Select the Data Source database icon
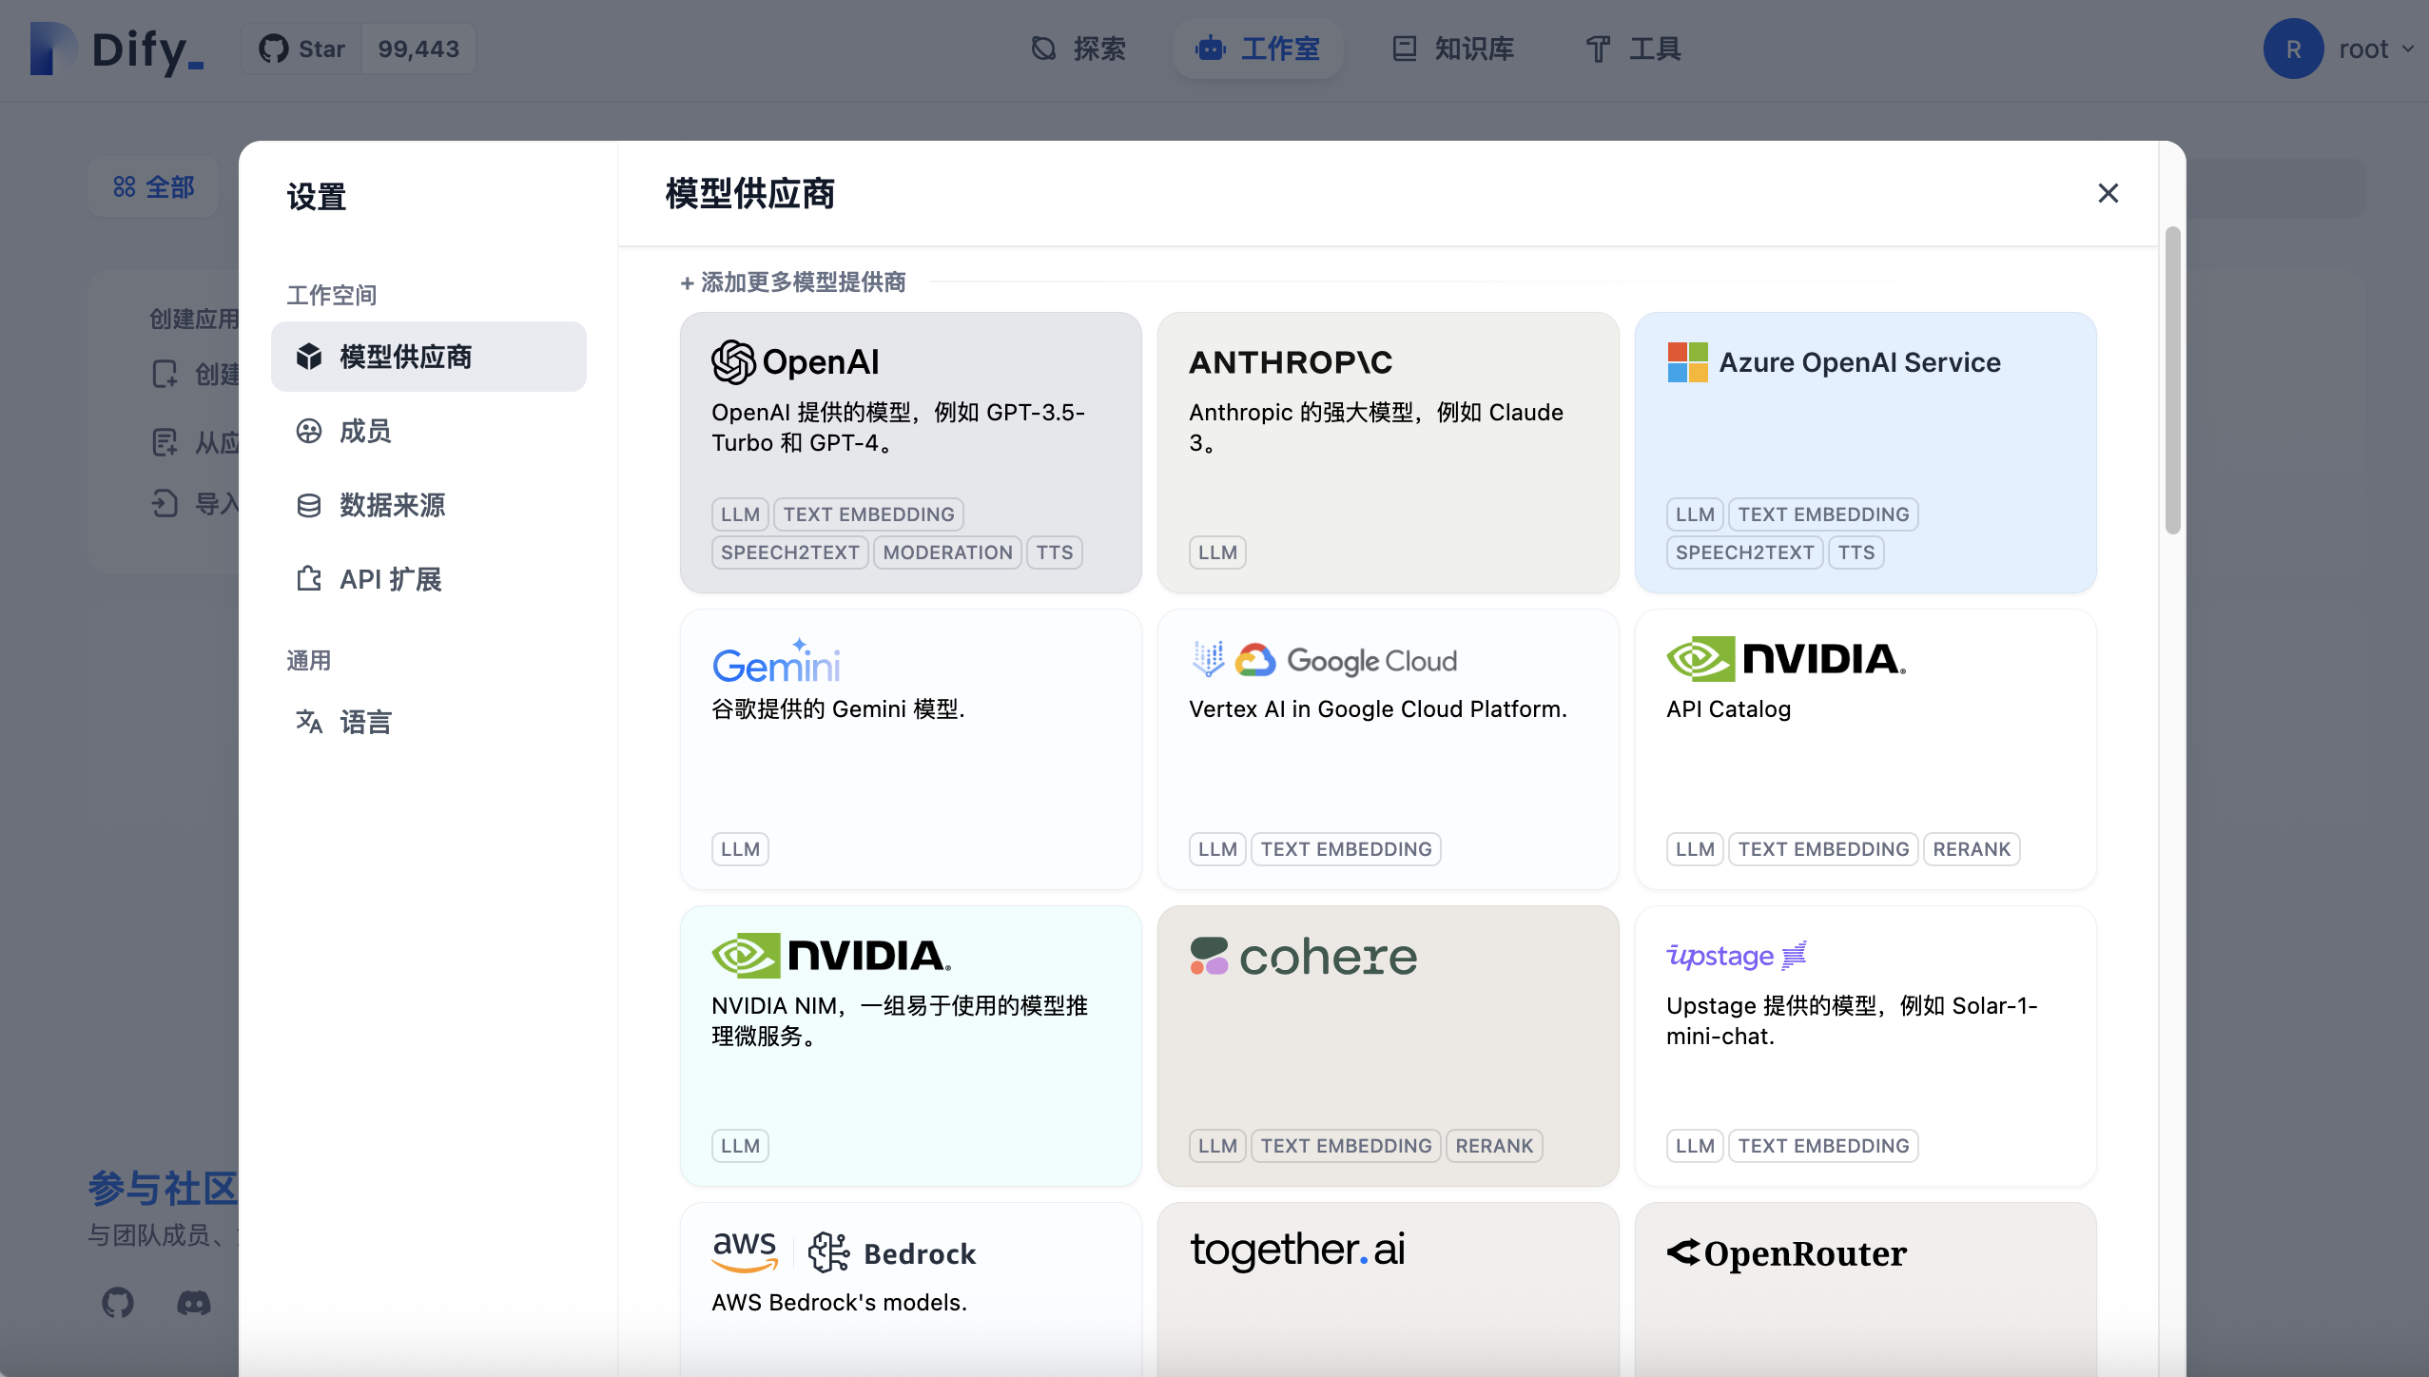 [309, 505]
